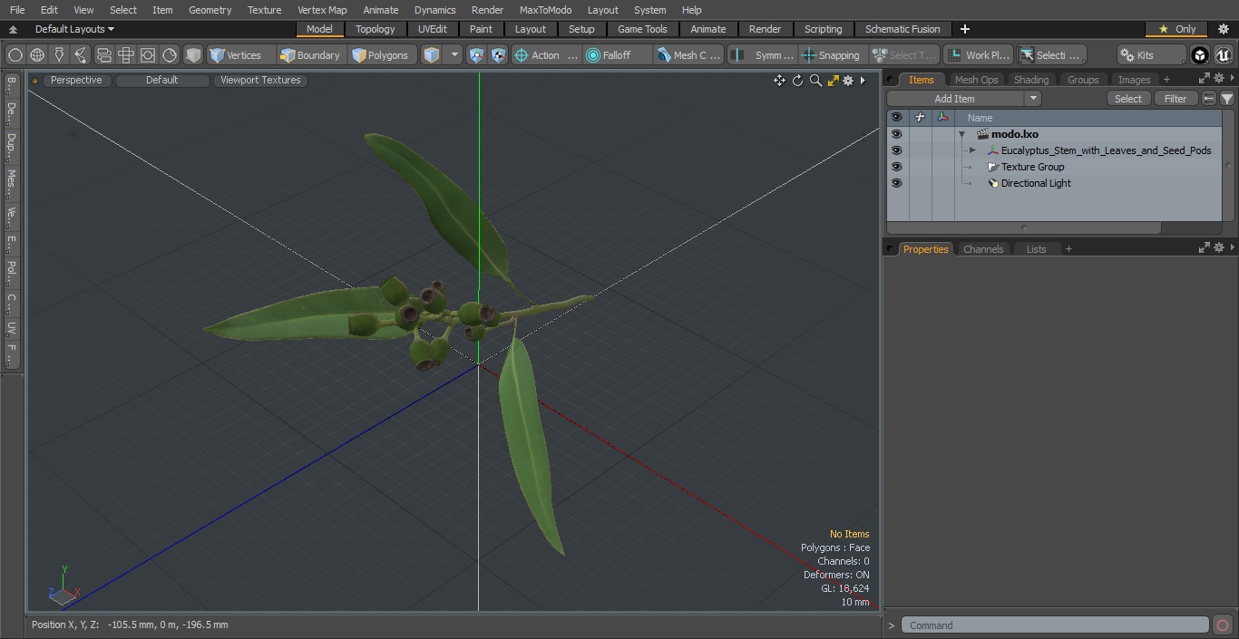Switch to Boundary selection mode
This screenshot has width=1239, height=639.
[x=310, y=55]
